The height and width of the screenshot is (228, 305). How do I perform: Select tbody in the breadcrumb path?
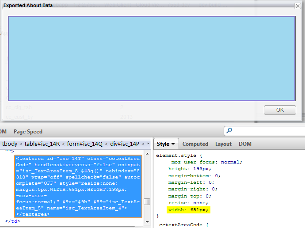point(10,144)
